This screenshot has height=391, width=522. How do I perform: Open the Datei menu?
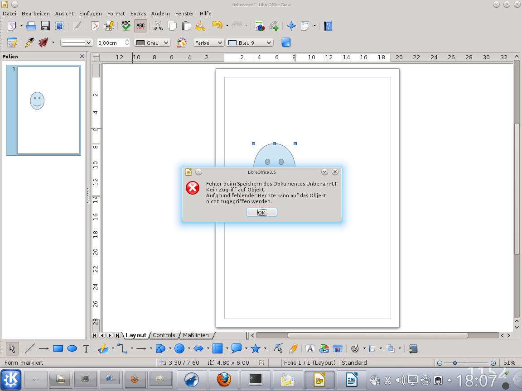[x=10, y=14]
